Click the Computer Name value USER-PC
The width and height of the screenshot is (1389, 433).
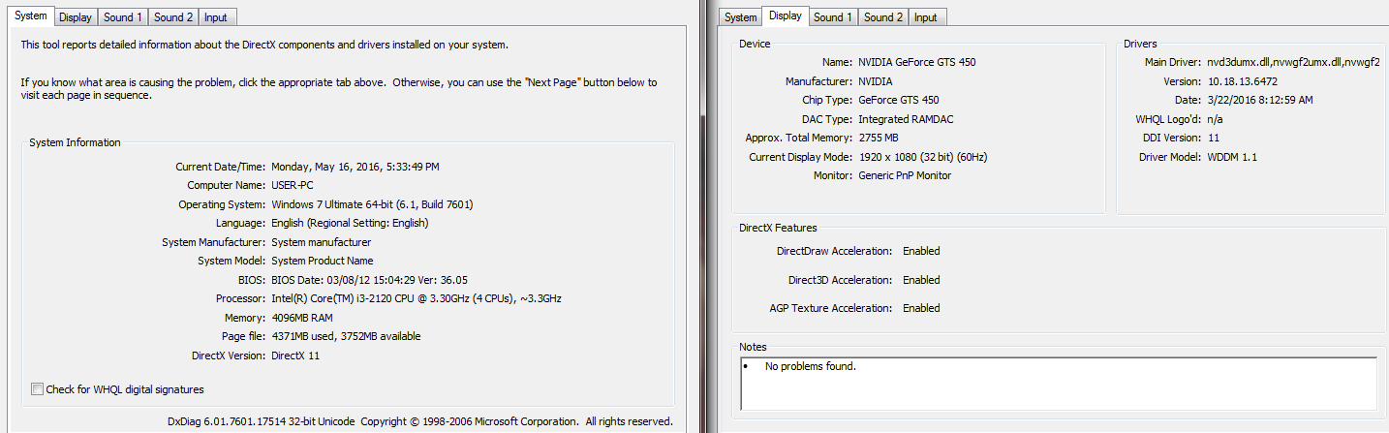click(x=292, y=185)
